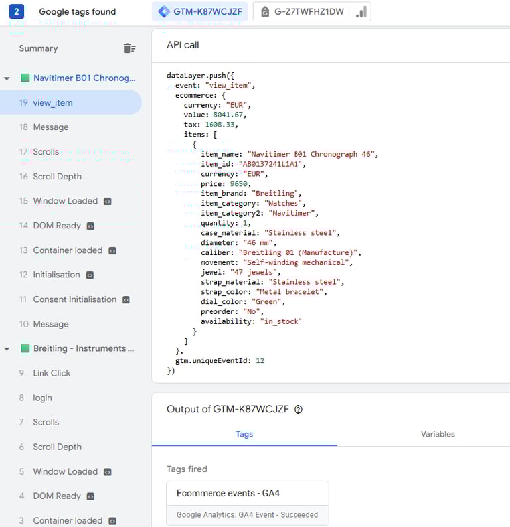Click the dial_color Green line
The image size is (510, 527).
coord(242,302)
